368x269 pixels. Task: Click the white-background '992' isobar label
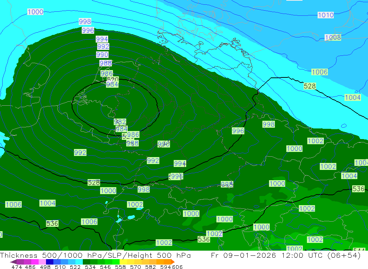(103, 47)
